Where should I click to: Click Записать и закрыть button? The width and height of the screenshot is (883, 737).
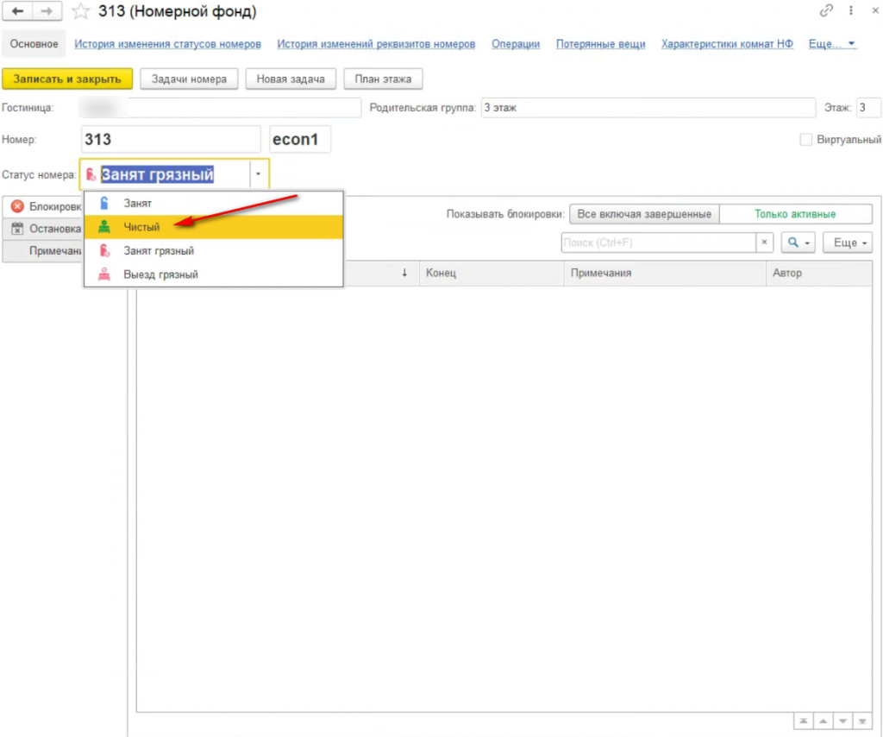point(67,79)
